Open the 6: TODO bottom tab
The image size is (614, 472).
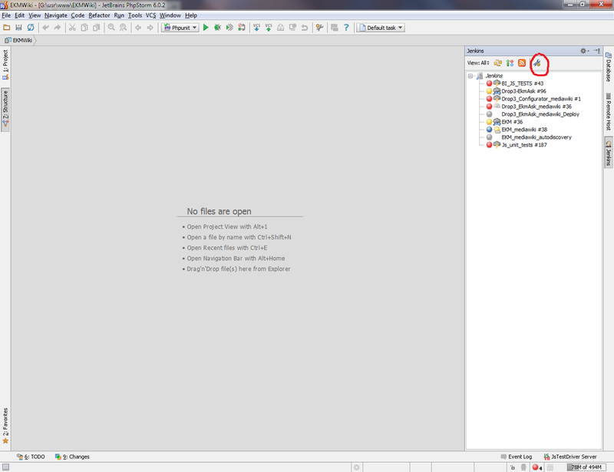[31, 457]
